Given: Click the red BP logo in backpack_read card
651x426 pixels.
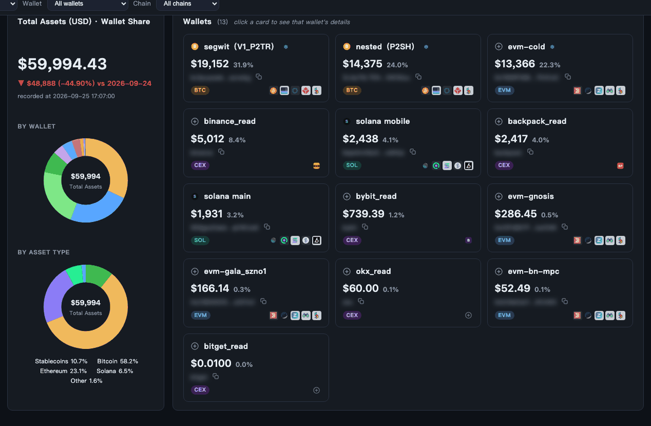Looking at the screenshot, I should coord(621,166).
